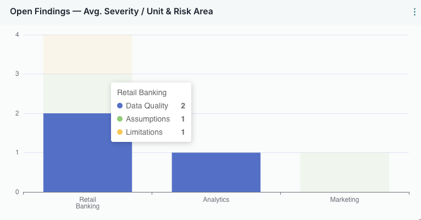421x220 pixels.
Task: Click the Data Quality value 2
Action: click(182, 106)
